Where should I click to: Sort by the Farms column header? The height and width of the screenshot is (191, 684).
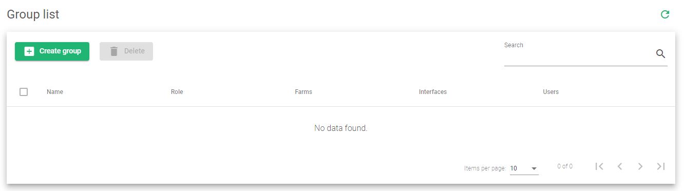point(303,92)
